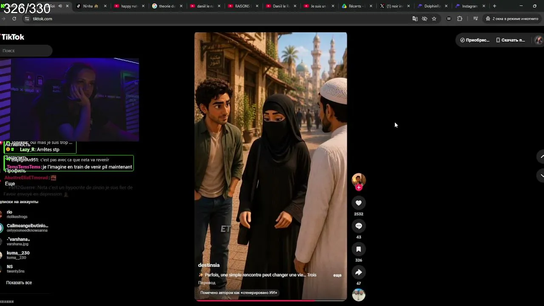Open the varshana followed account
Screen dimensions: 544x306
point(18,241)
